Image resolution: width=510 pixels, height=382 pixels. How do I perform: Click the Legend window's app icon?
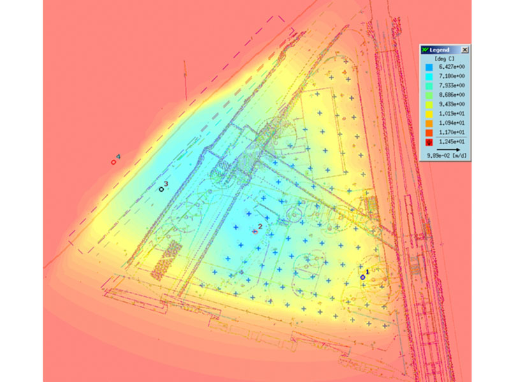(424, 50)
